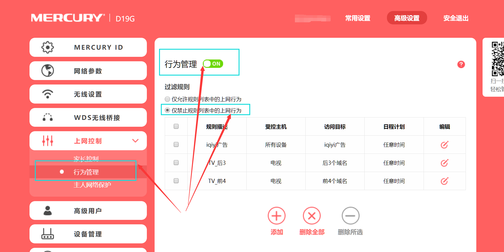This screenshot has width=504, height=252.
Task: Open 无线设置 menu item
Action: click(88, 94)
